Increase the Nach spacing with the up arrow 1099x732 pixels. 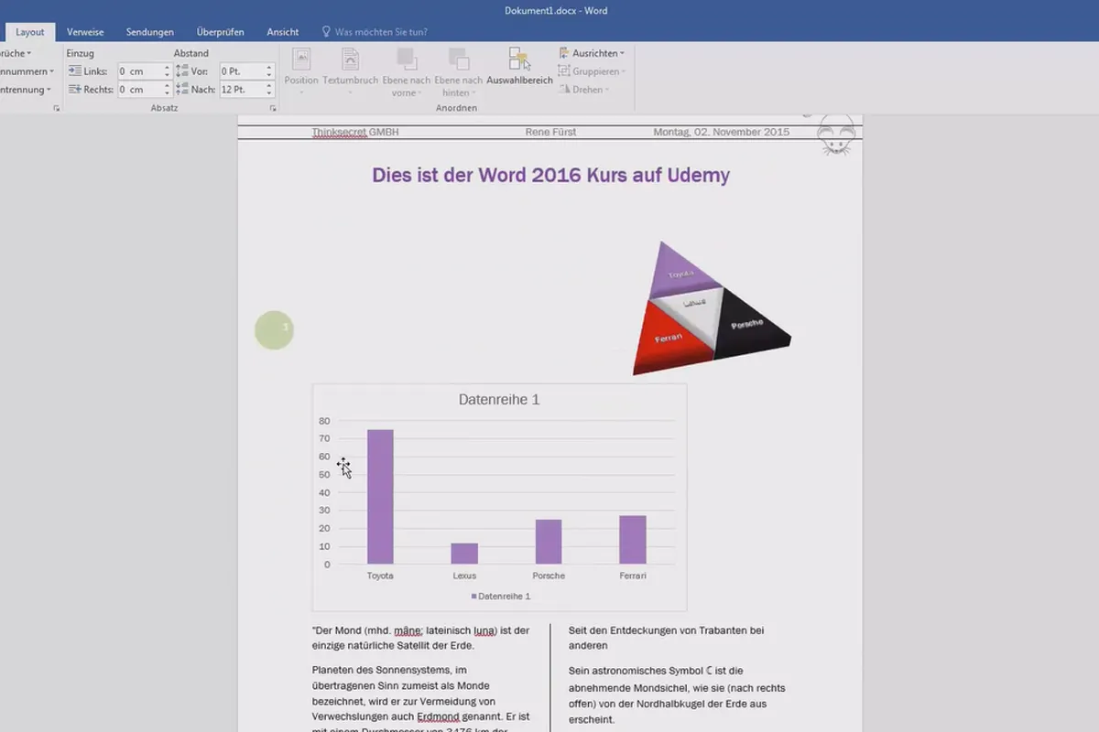269,86
